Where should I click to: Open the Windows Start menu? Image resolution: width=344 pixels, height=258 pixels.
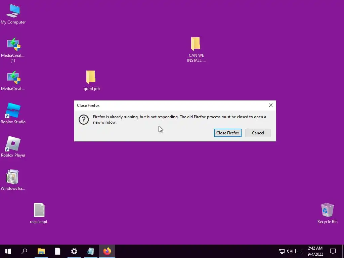click(x=8, y=251)
